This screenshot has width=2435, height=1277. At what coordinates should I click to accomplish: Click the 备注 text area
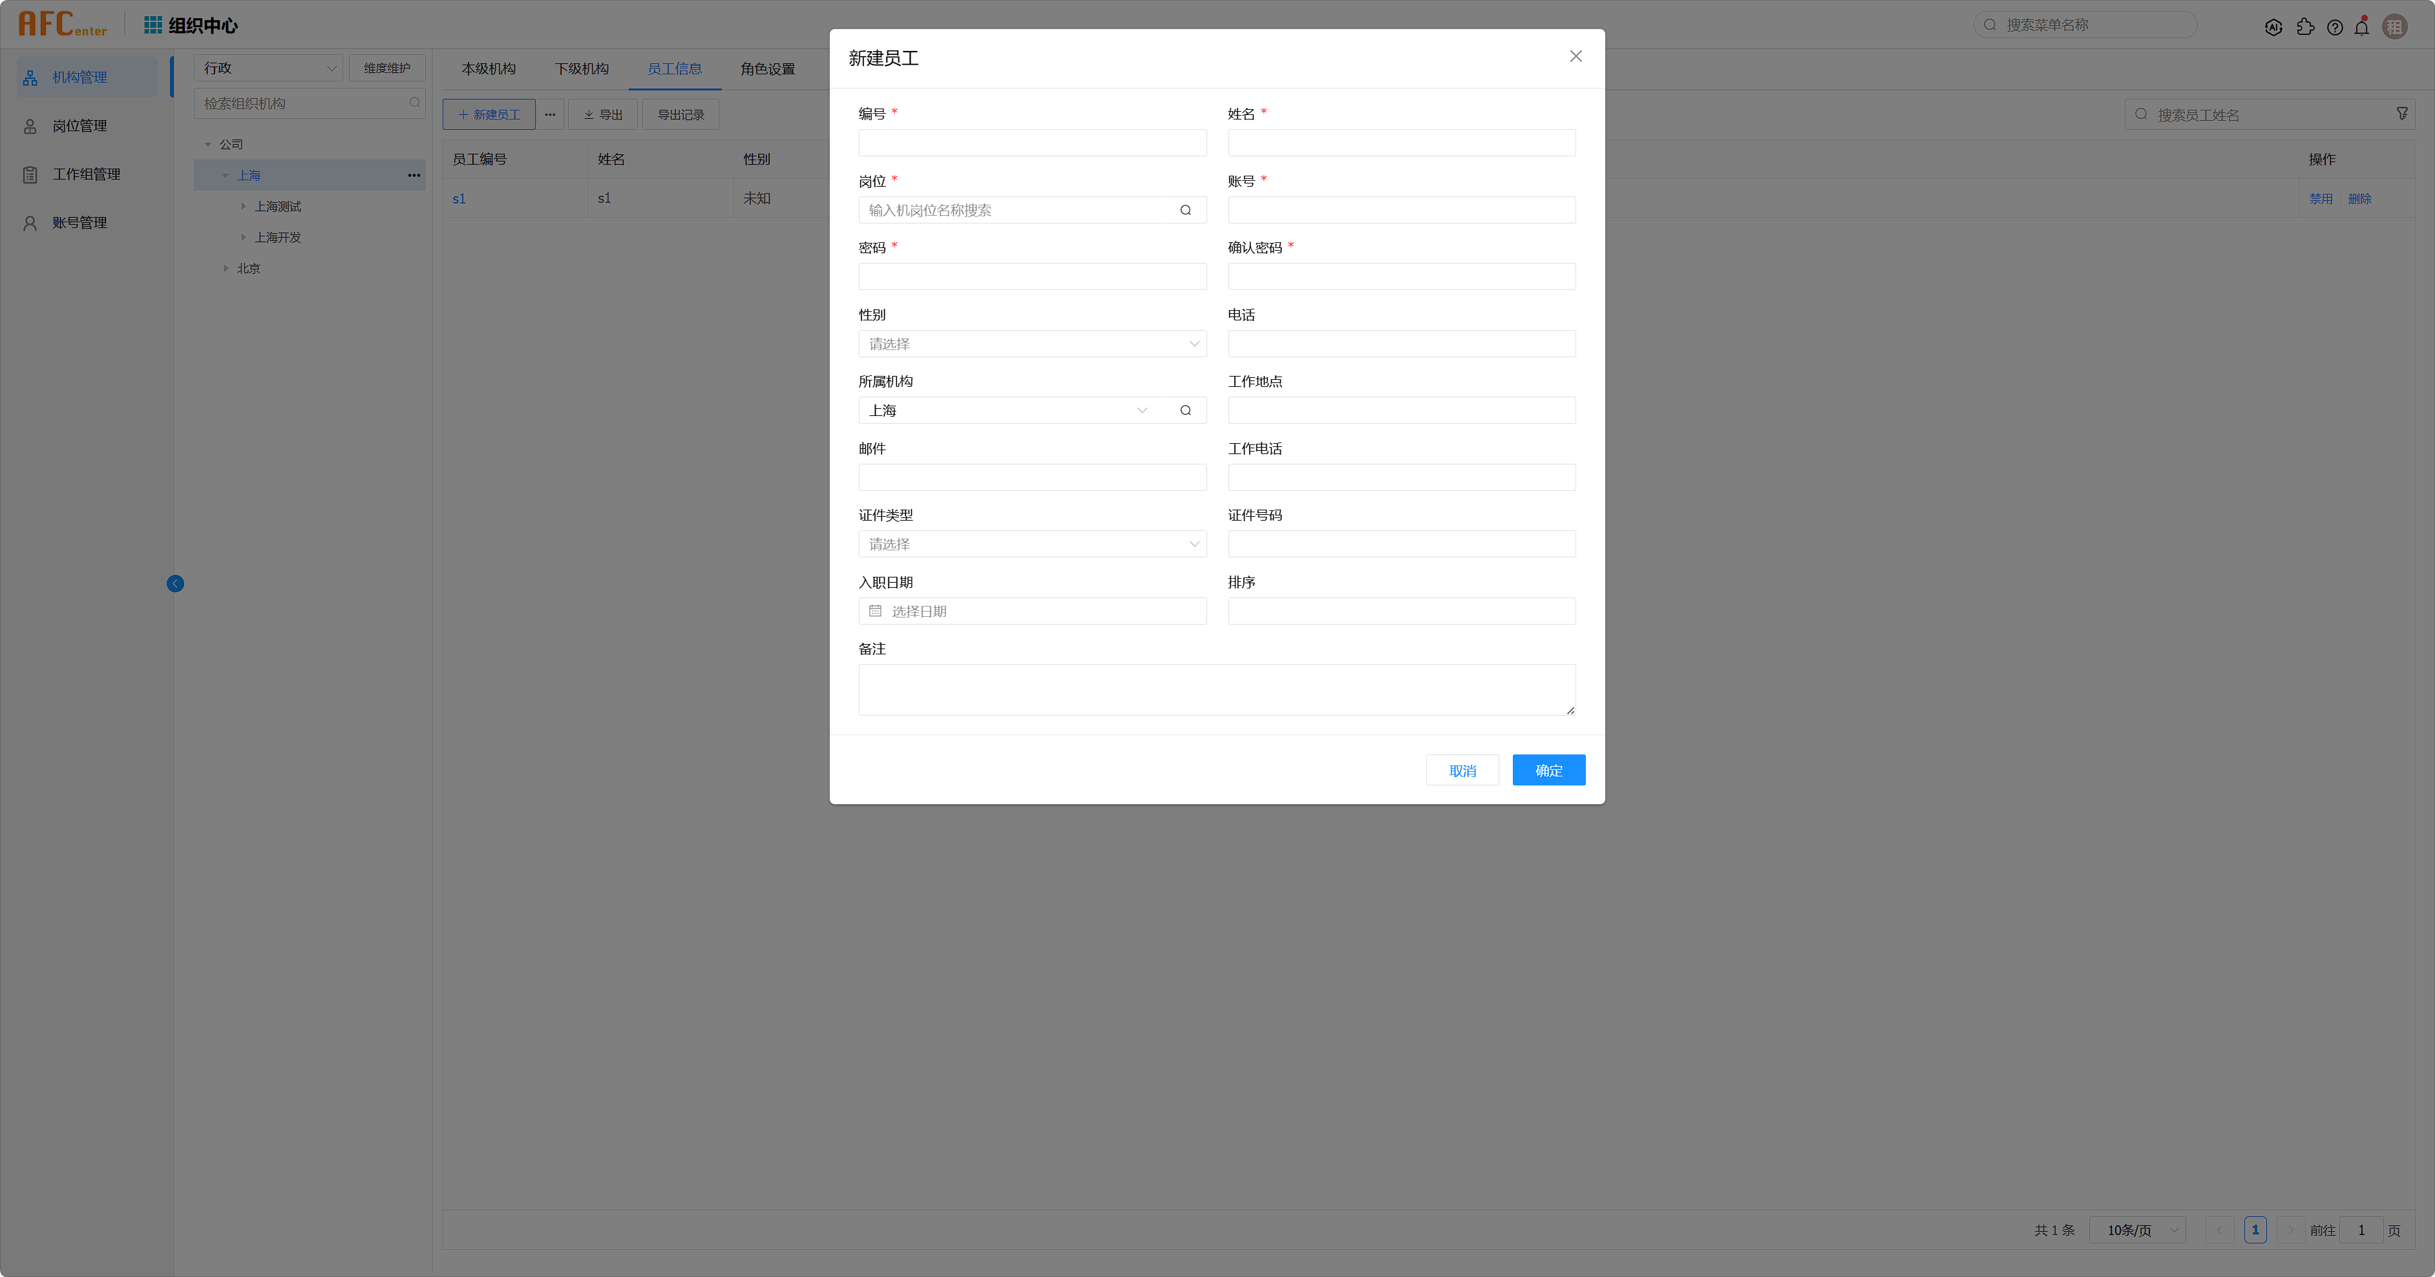click(x=1217, y=689)
